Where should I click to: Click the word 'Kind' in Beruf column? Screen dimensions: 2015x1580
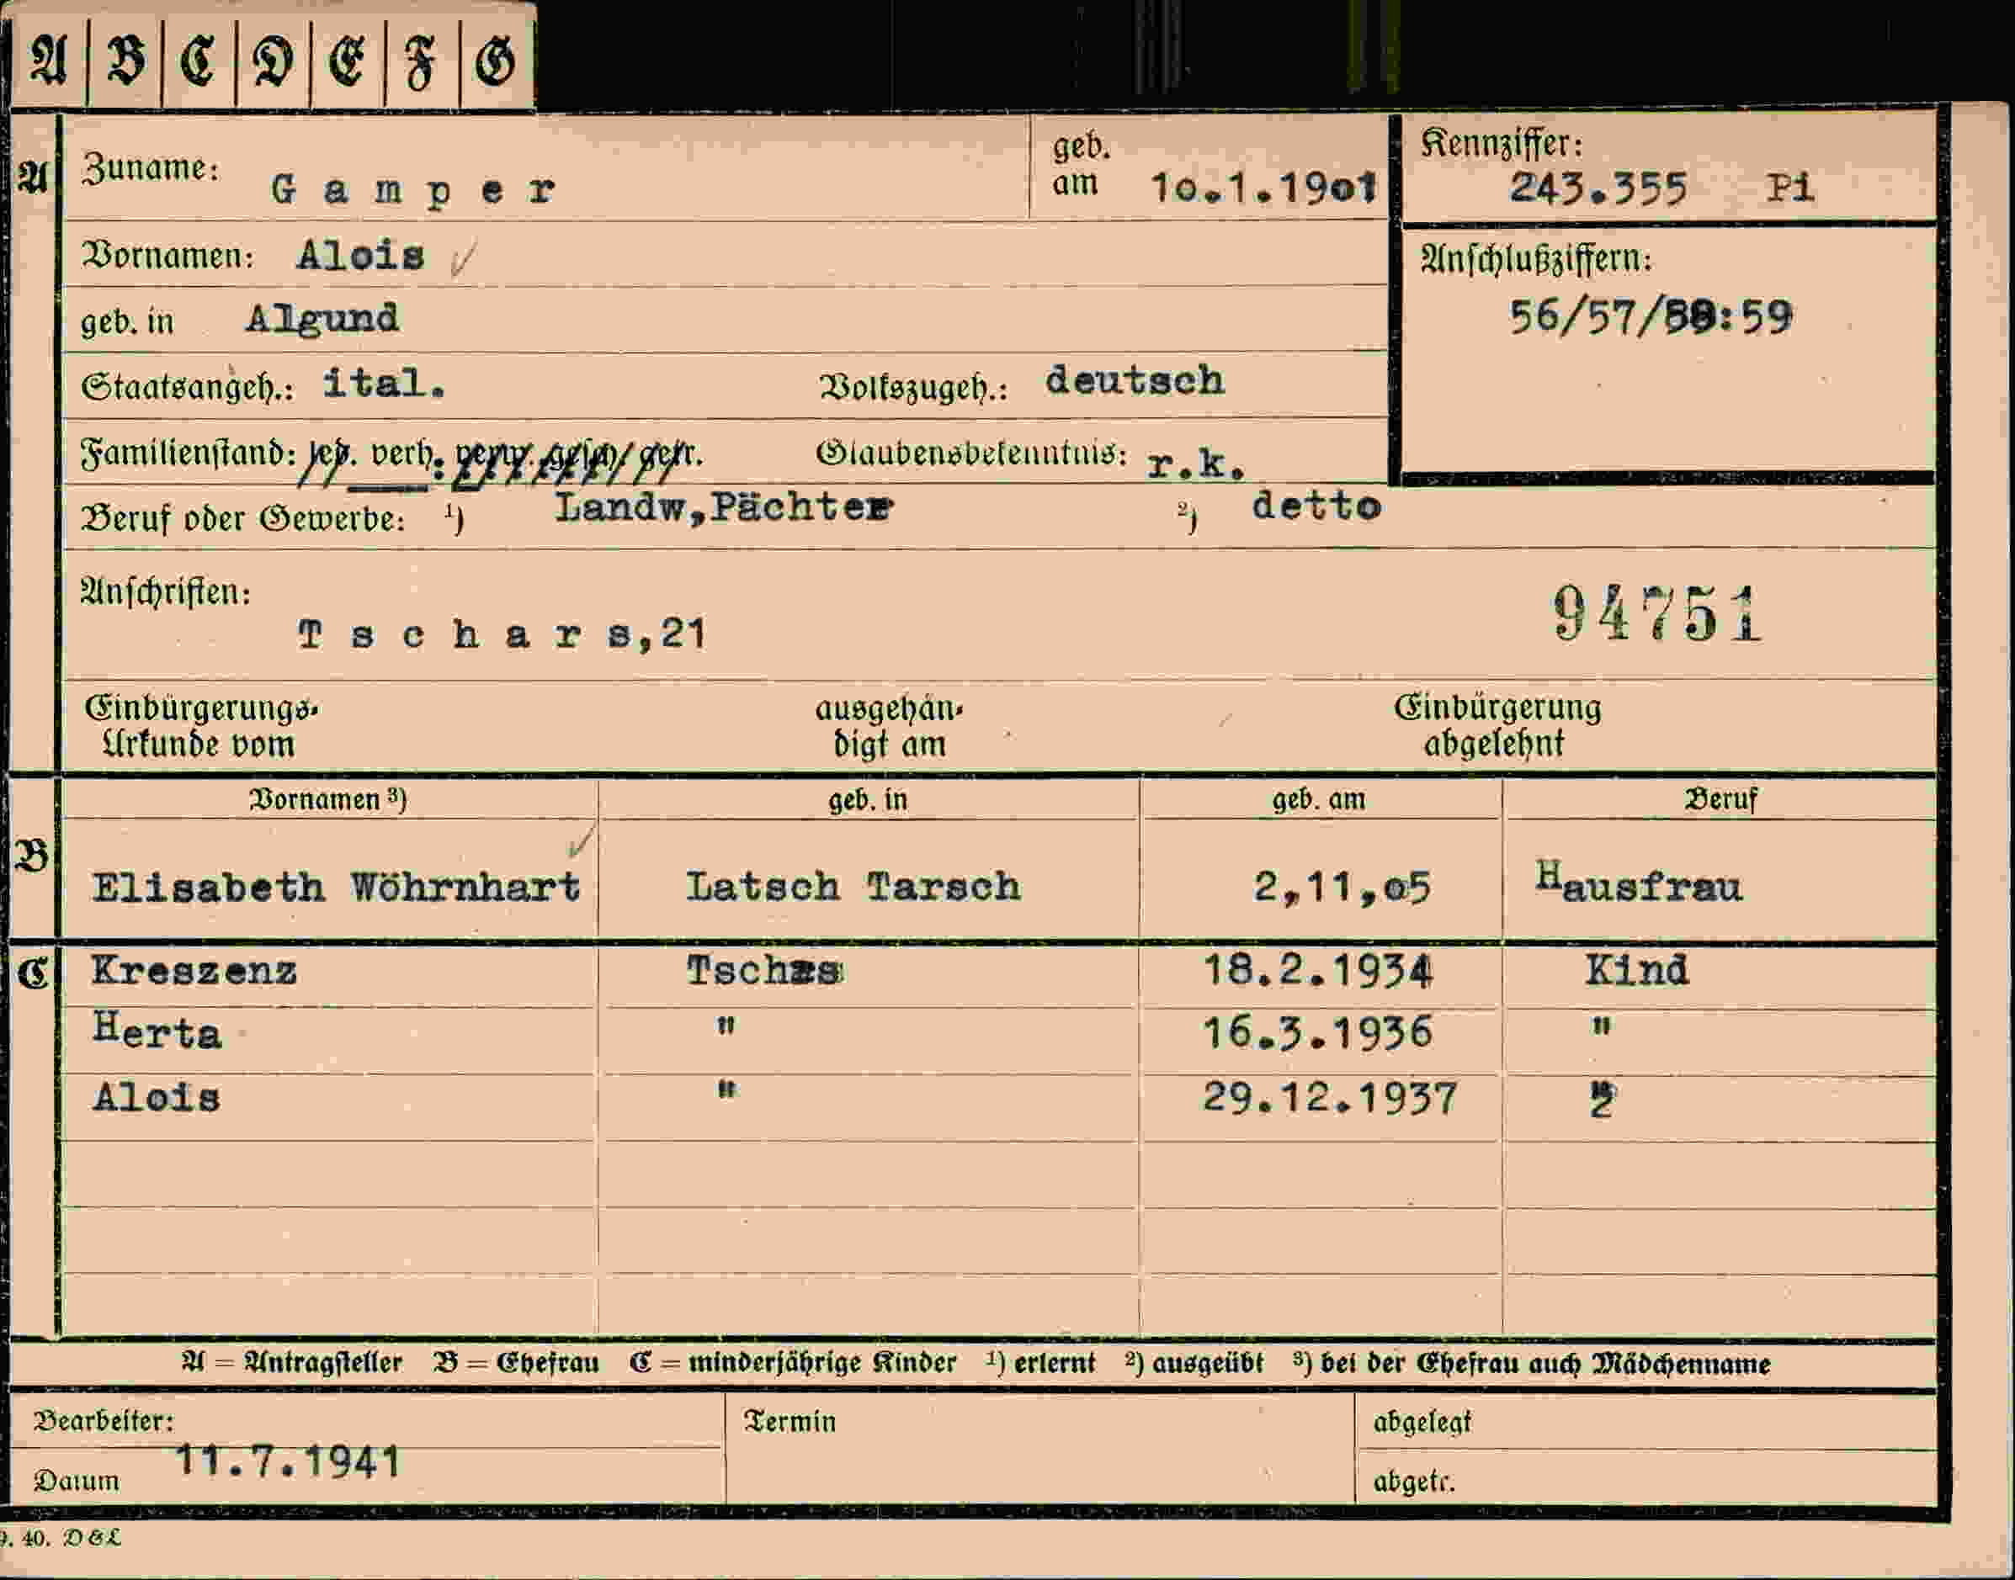pyautogui.click(x=1636, y=970)
